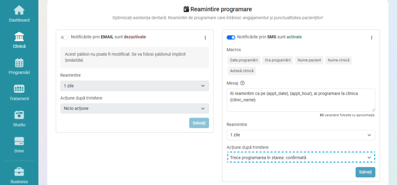Expand the EMAIL Reamintire "1 zile" dropdown
Viewport: 397px width, 185px height.
pos(135,86)
